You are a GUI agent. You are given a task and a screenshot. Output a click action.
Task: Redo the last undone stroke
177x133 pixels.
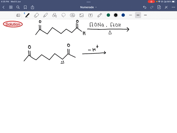coord(152,7)
